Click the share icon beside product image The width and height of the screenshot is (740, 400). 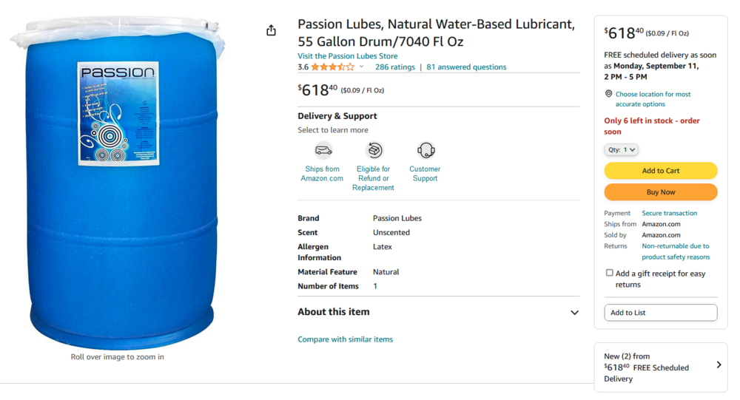271,30
